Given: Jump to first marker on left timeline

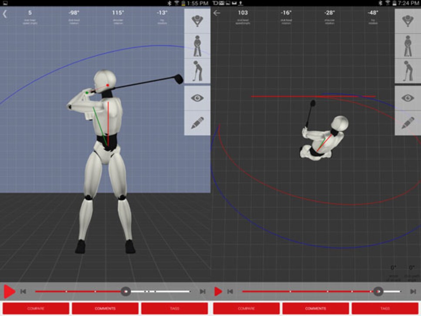Looking at the screenshot, I should (66, 291).
